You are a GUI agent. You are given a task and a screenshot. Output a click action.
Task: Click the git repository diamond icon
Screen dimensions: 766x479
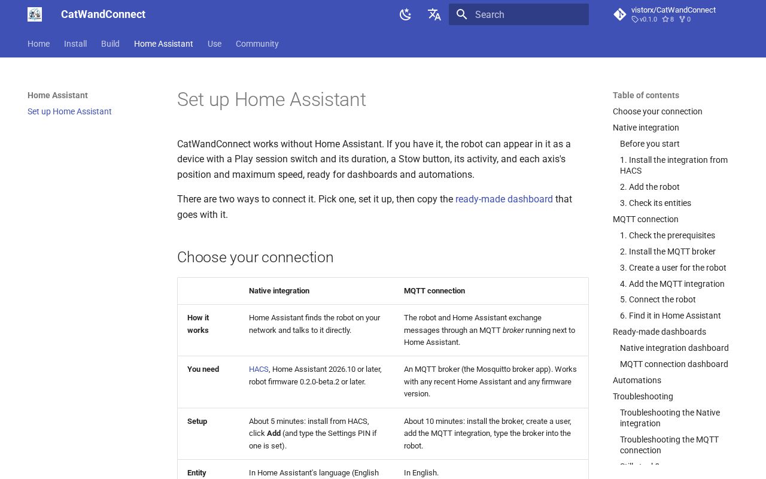620,14
